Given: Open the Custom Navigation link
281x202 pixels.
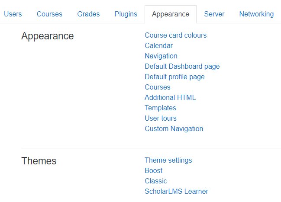Looking at the screenshot, I should [174, 129].
